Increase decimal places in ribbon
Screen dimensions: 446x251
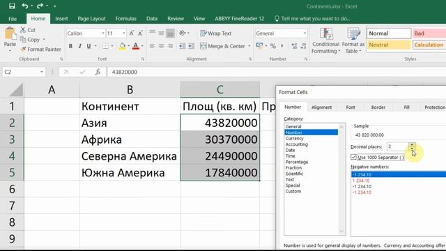[x=294, y=46]
